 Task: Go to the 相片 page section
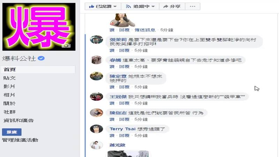[9, 95]
